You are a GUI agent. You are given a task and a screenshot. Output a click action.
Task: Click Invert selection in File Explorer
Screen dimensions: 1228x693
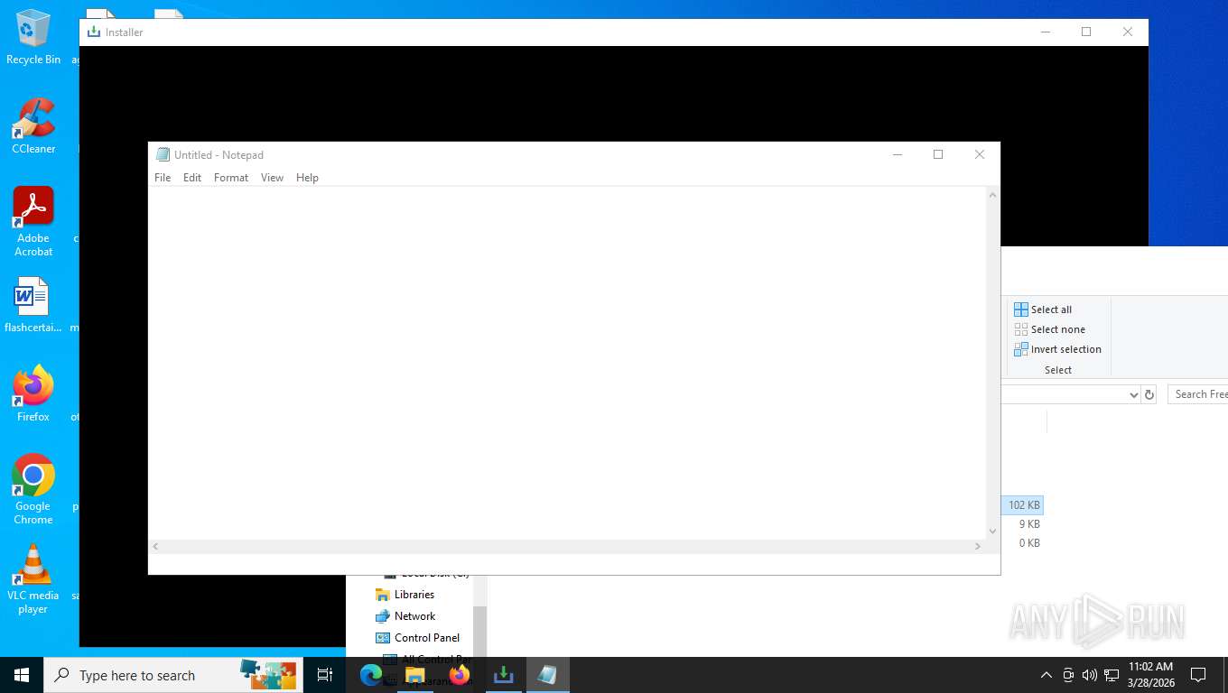click(1057, 349)
